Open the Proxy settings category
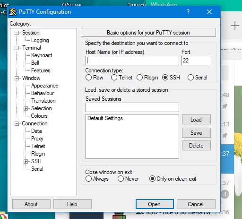 pyautogui.click(x=37, y=139)
